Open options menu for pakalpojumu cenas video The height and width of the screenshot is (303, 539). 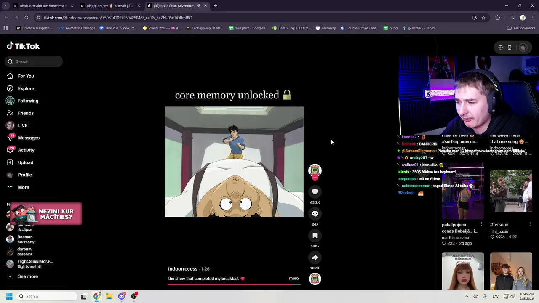481,224
